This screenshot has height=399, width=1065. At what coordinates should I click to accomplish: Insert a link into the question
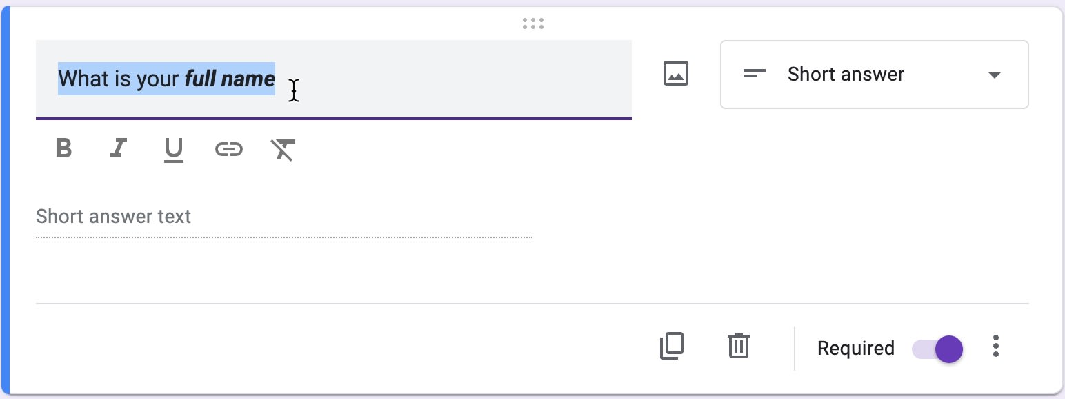(x=228, y=149)
